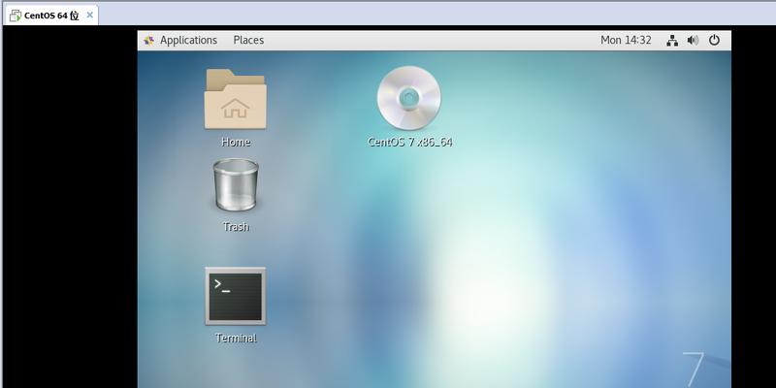
Task: Click the Applications logo icon in the top bar
Action: point(148,41)
